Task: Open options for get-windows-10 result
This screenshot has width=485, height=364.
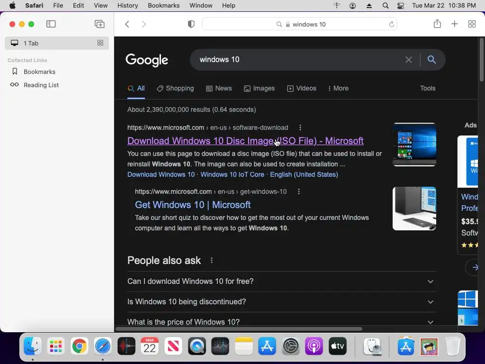Action: 298,191
